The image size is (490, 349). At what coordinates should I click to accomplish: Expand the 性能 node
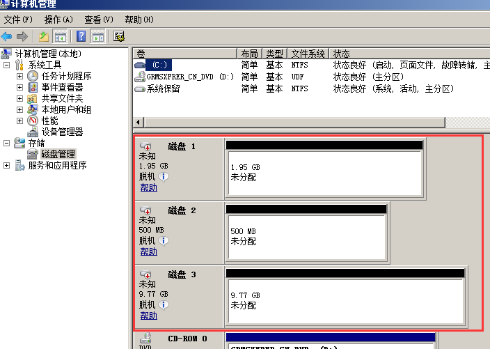(19, 121)
